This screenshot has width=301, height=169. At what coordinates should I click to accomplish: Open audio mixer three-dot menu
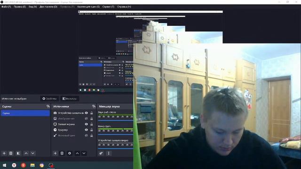click(x=109, y=154)
